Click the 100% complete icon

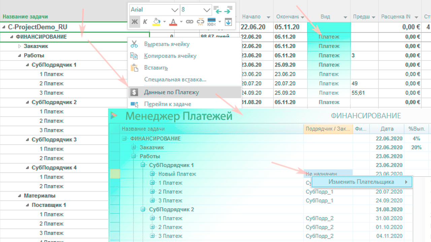211,22
